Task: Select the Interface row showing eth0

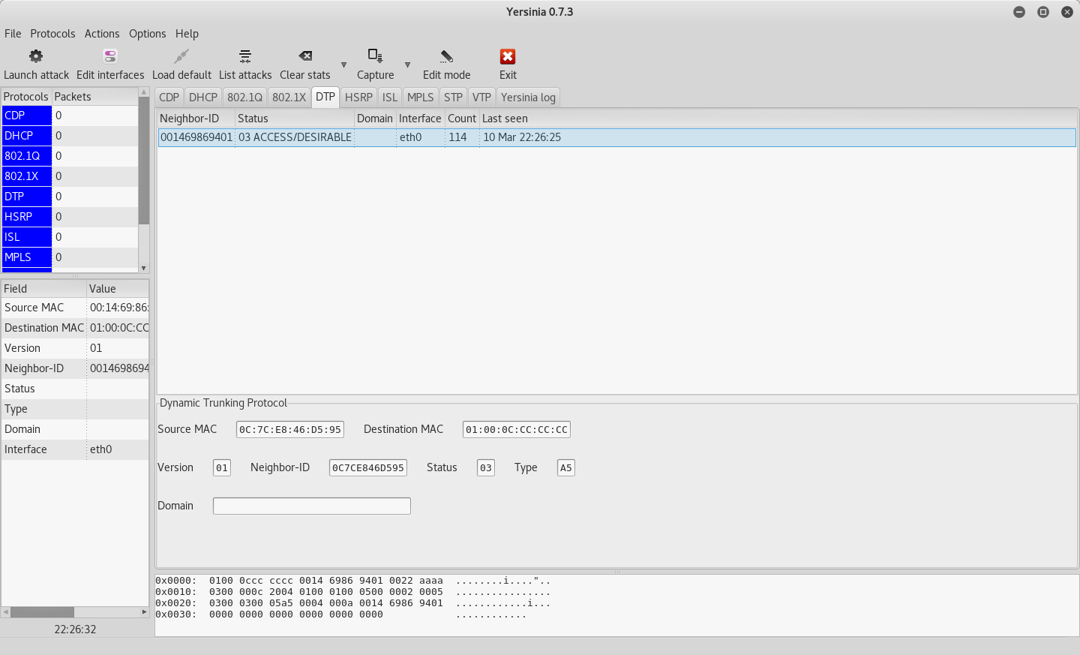Action: pyautogui.click(x=75, y=449)
